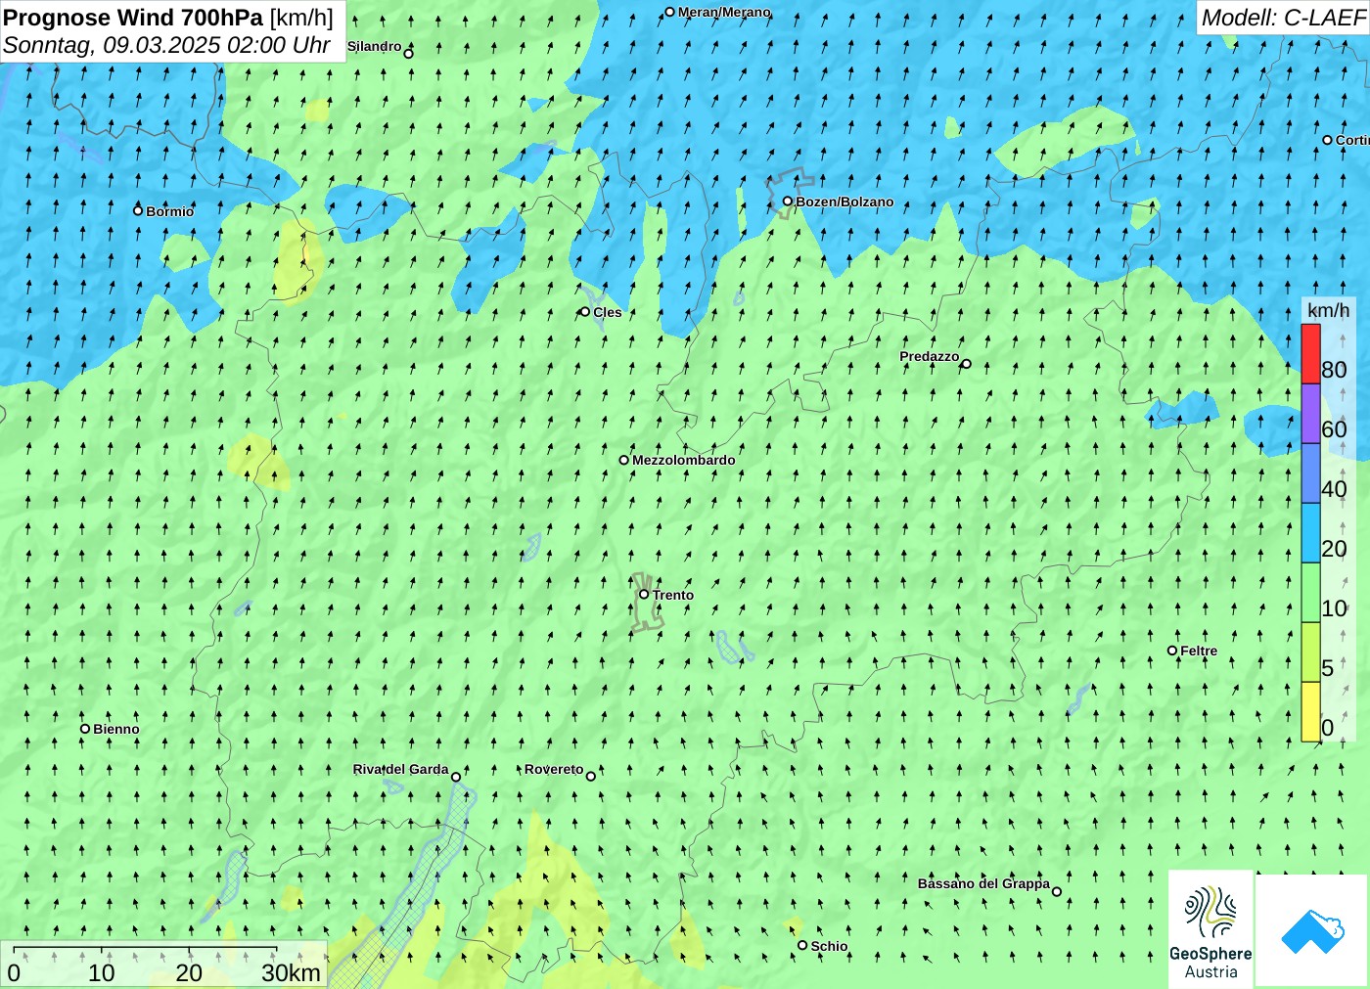1370x989 pixels.
Task: Click the Schio city label
Action: [x=829, y=946]
